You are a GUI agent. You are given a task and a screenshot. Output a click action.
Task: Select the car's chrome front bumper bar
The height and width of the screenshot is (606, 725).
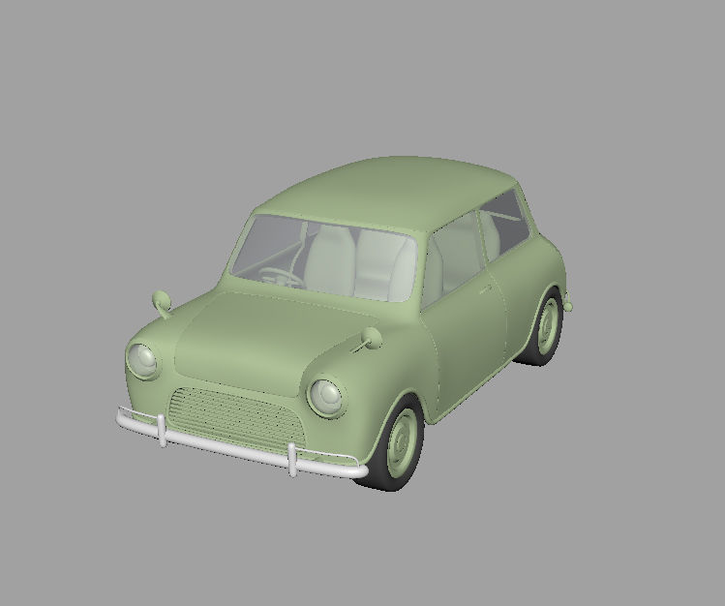(x=240, y=447)
